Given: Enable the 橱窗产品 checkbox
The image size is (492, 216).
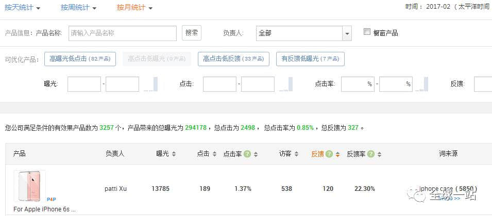Looking at the screenshot, I should (367, 32).
